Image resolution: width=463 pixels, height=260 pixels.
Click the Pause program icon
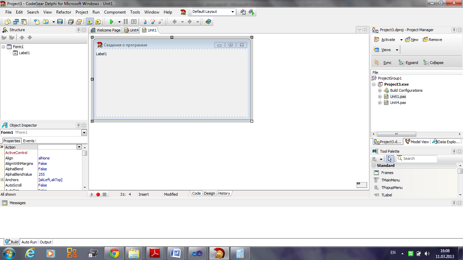tap(126, 22)
